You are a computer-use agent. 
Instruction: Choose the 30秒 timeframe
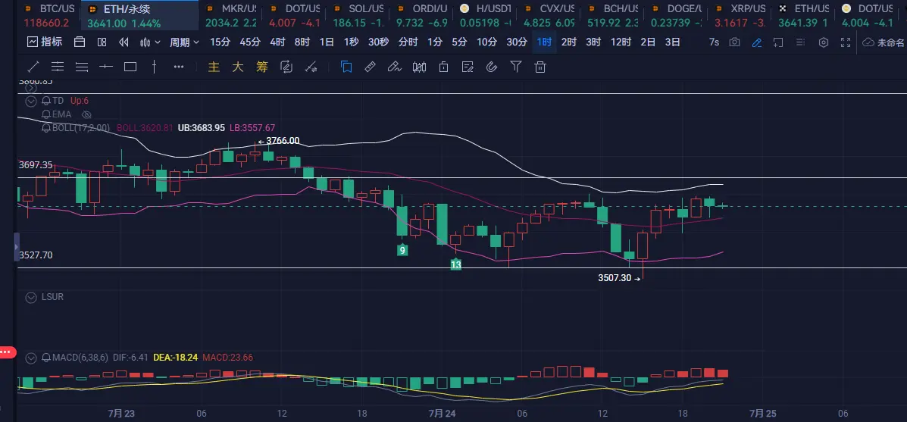(x=377, y=42)
